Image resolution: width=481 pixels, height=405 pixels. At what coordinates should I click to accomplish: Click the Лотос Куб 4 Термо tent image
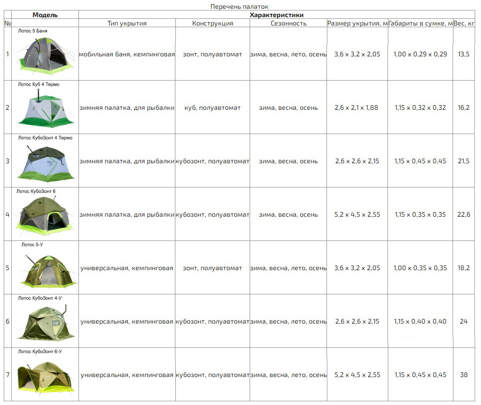coord(46,109)
